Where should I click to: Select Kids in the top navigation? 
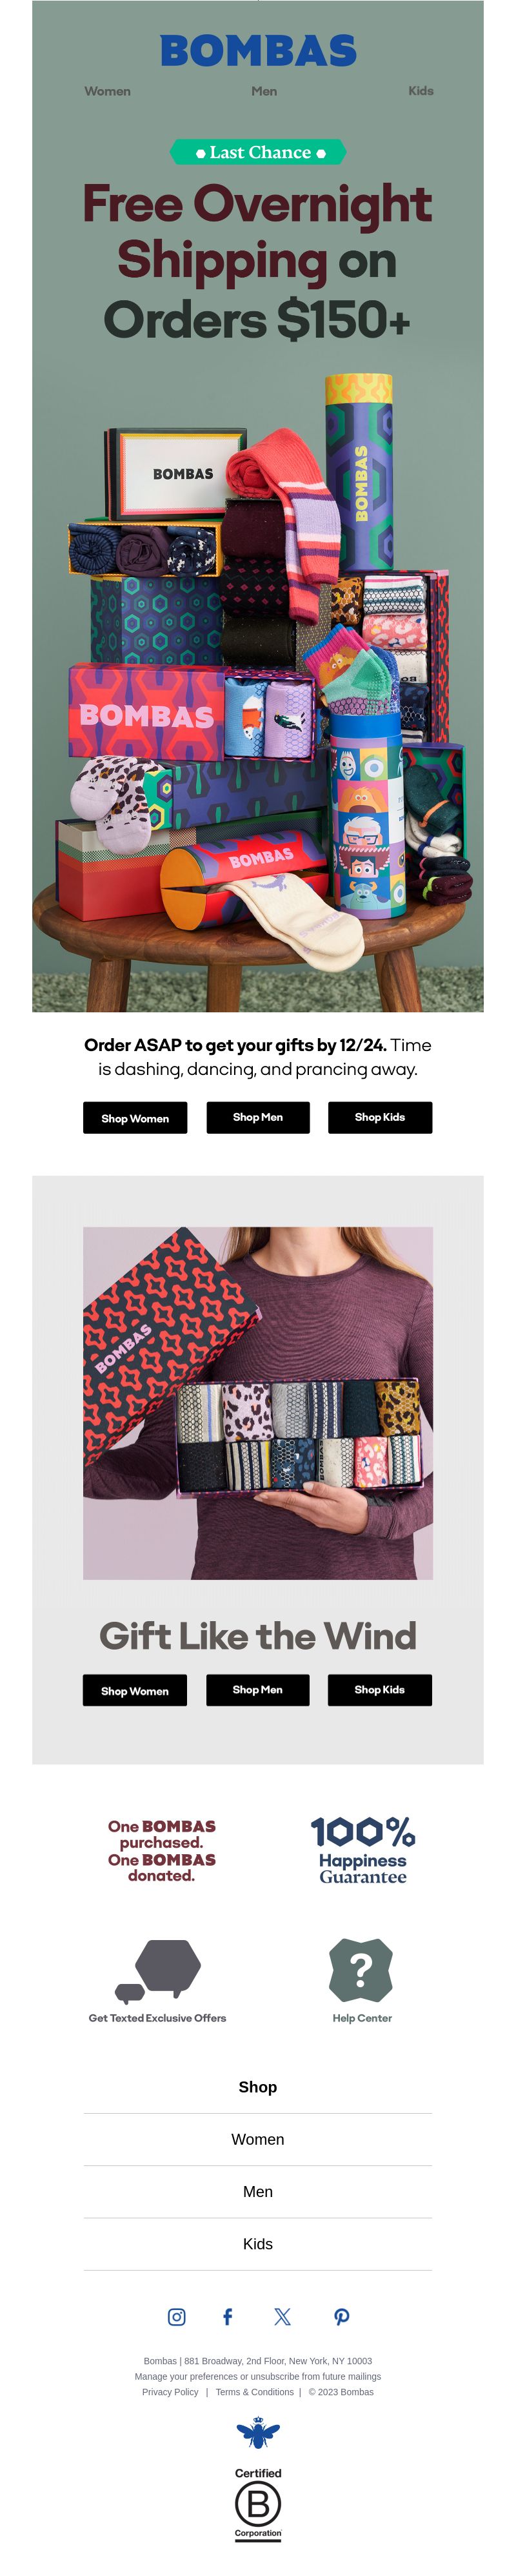[x=421, y=91]
